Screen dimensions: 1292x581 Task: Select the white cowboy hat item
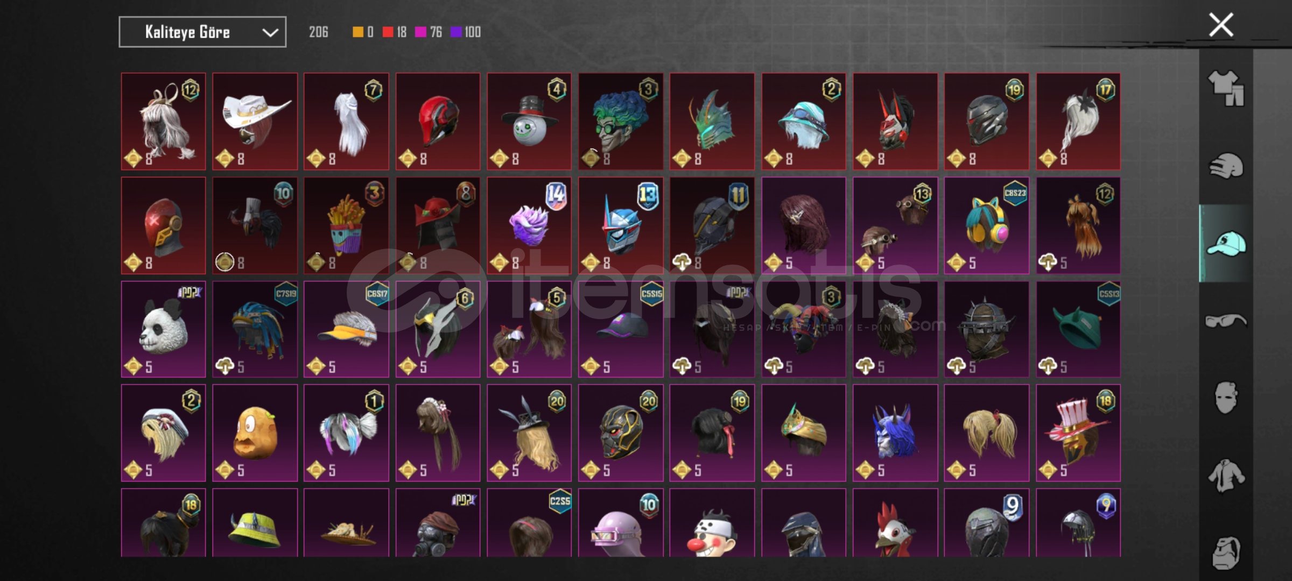pyautogui.click(x=255, y=122)
